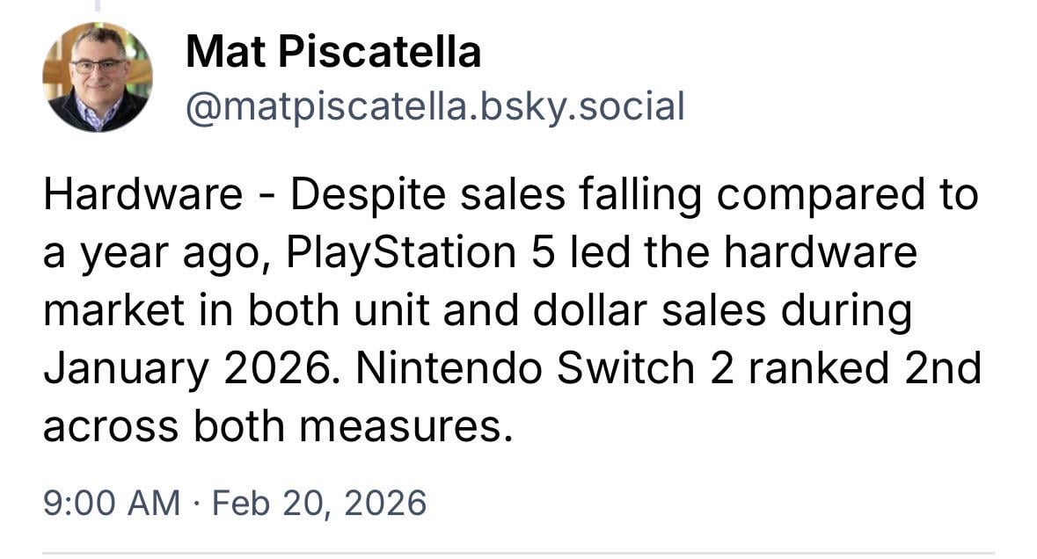Image resolution: width=1037 pixels, height=559 pixels.
Task: Click the @matpiscatella.bsky.social handle
Action: (435, 107)
